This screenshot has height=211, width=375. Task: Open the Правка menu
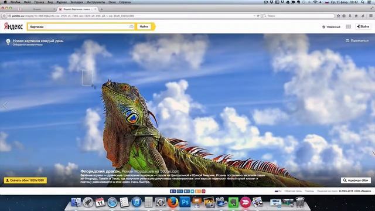[x=39, y=2]
